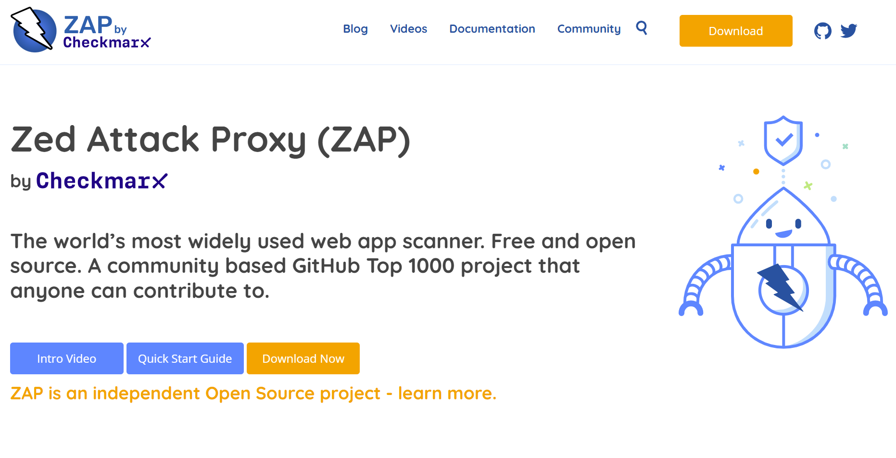
Task: Select the Zed Attack Proxy heading text
Action: (x=211, y=140)
